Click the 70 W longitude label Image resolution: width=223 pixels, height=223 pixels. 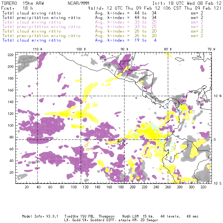211,49
